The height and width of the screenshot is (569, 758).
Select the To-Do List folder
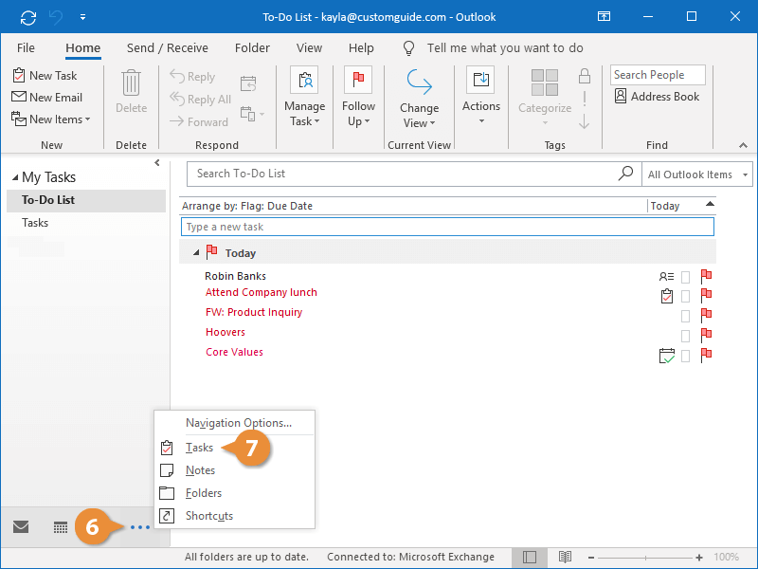[x=86, y=200]
